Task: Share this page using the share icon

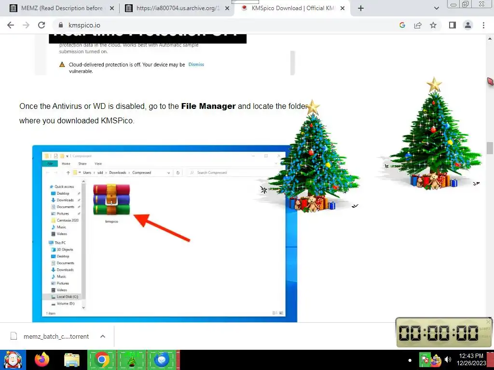Action: (418, 25)
